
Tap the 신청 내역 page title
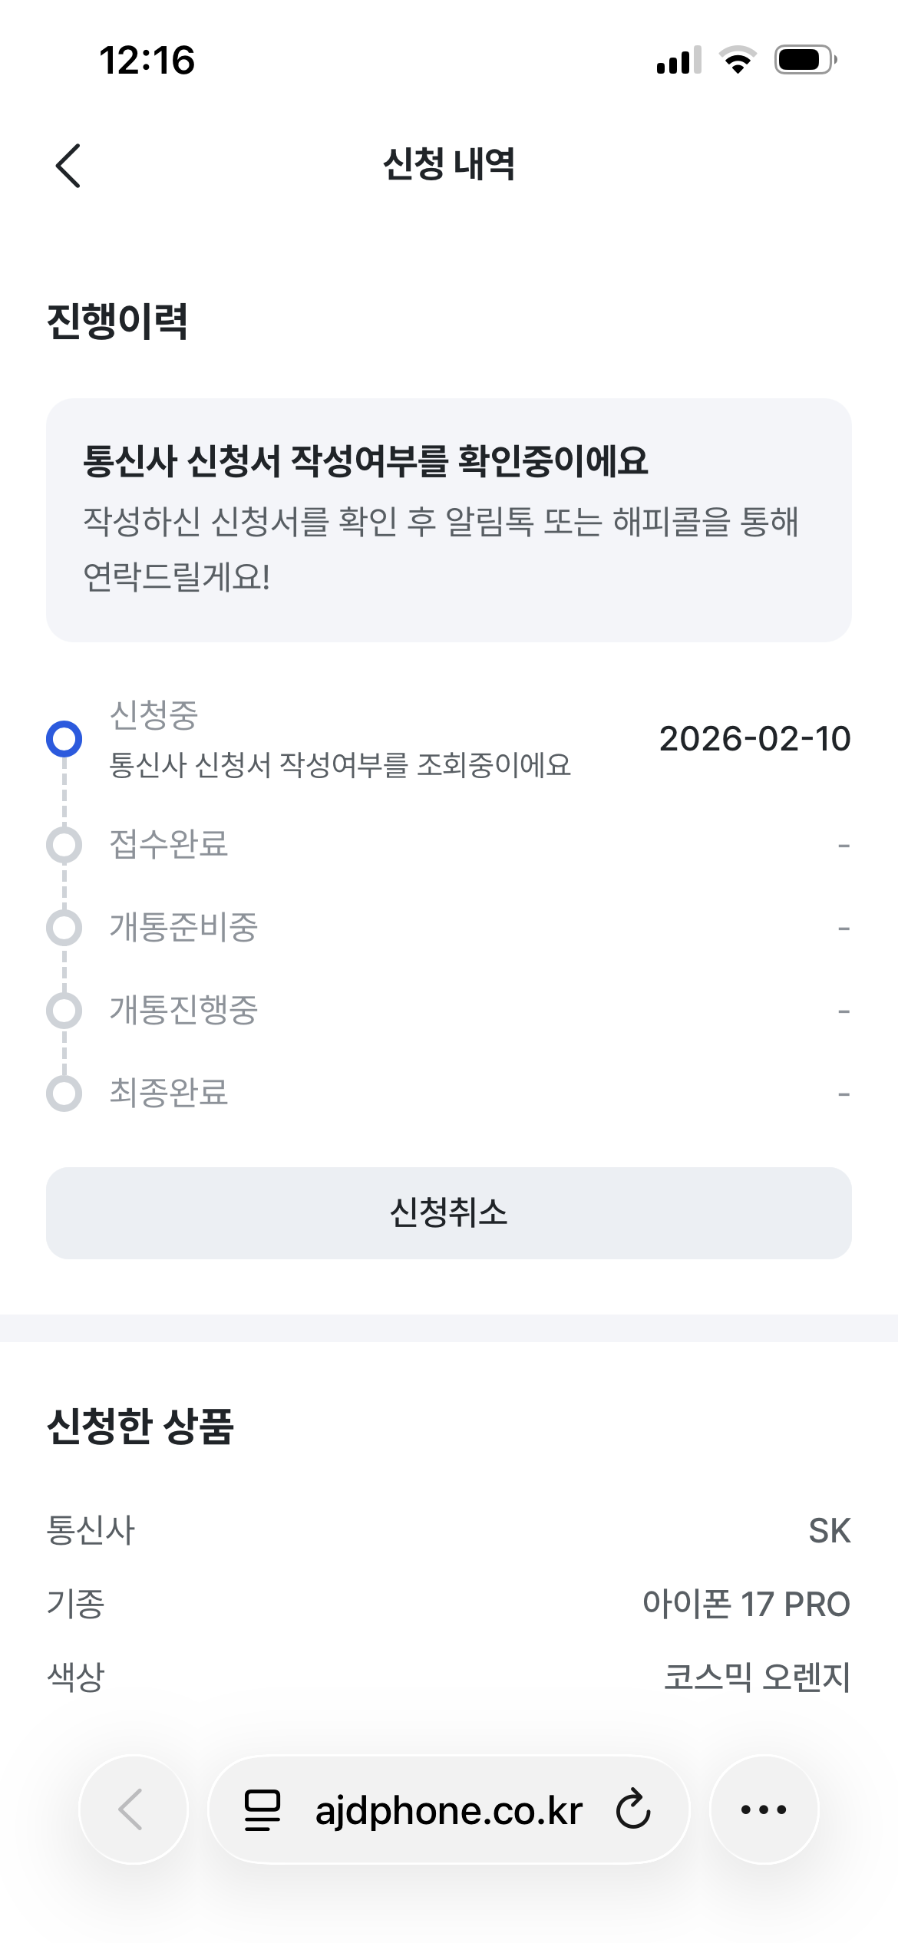coord(449,164)
